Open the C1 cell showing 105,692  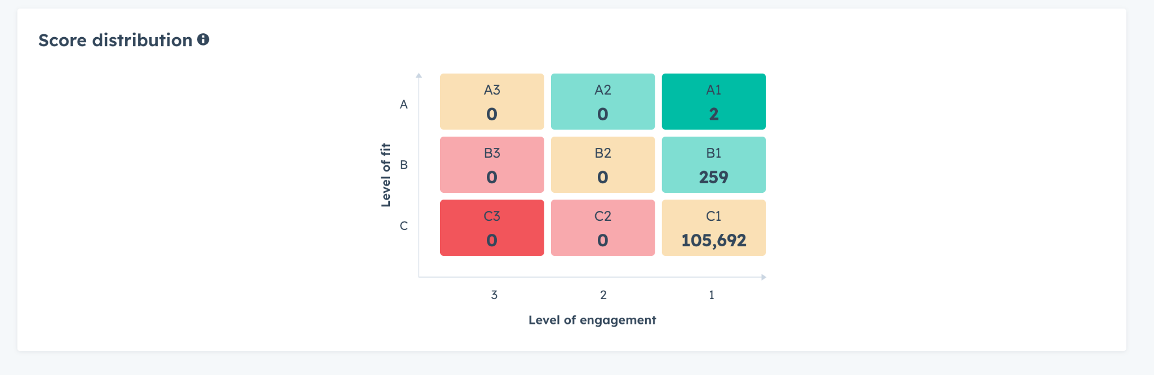point(713,227)
